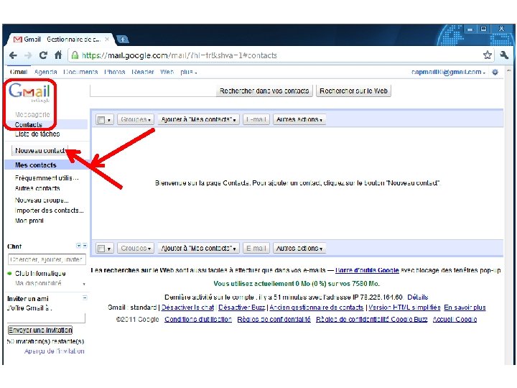Open top Groupes dropdown
517x388 pixels.
point(136,119)
